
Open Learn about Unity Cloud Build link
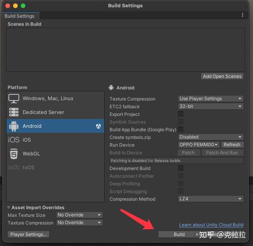[211, 225]
